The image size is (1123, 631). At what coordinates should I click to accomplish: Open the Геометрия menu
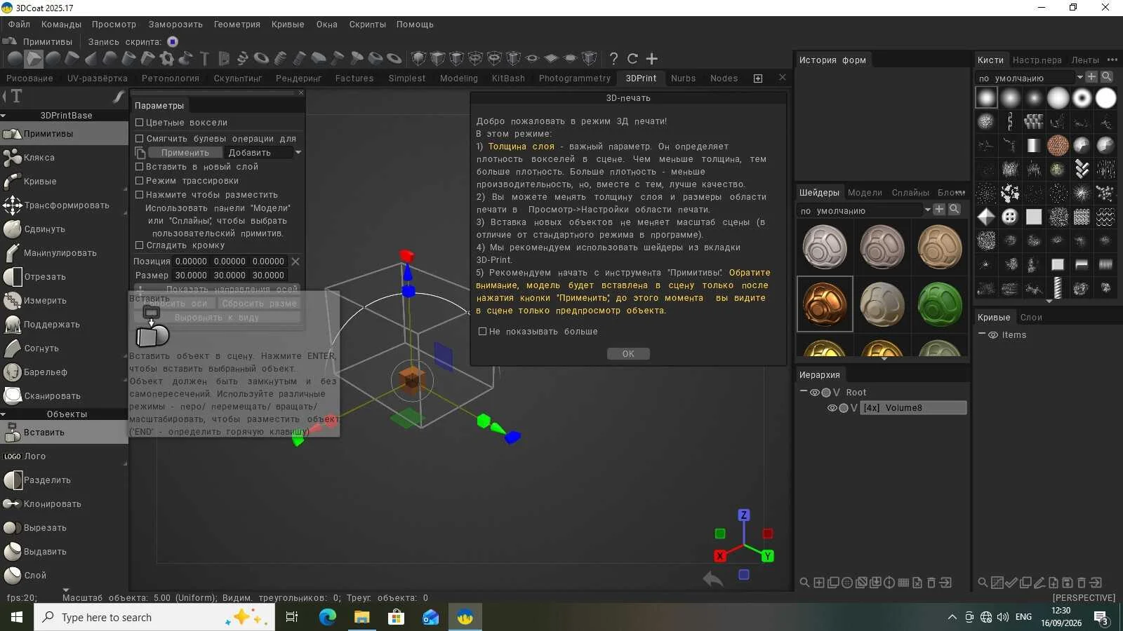click(237, 25)
